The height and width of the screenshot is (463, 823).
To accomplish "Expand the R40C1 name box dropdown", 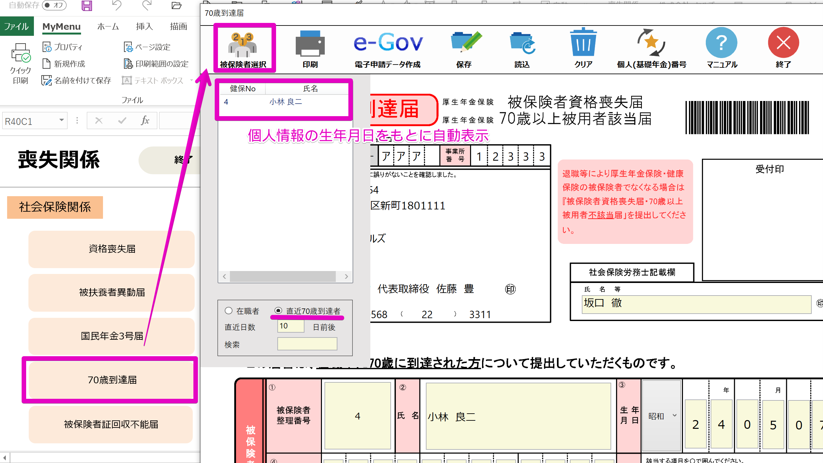I will tap(61, 120).
